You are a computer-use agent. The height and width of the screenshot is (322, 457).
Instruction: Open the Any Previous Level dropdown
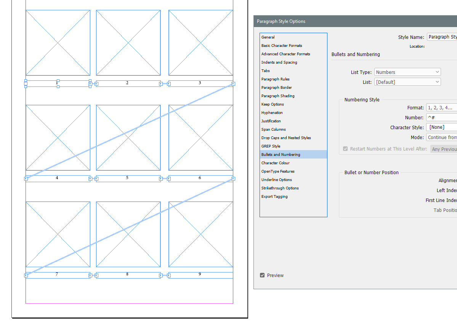click(x=444, y=149)
